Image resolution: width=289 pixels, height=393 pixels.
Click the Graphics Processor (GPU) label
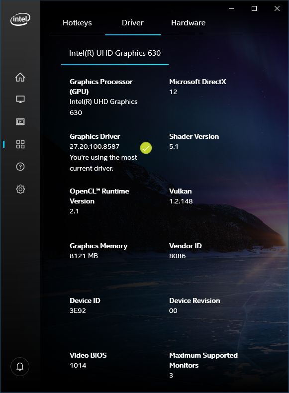(101, 87)
